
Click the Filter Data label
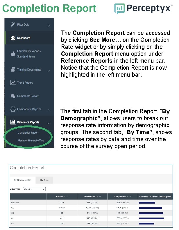pyautogui.click(x=23, y=24)
